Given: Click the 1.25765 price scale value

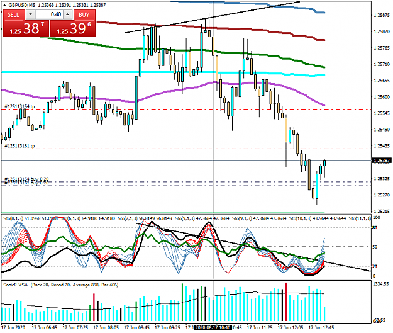Looking at the screenshot, I should (x=382, y=48).
